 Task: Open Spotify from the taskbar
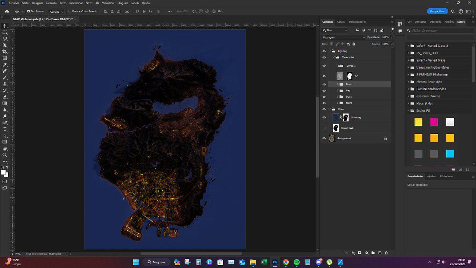click(x=297, y=262)
